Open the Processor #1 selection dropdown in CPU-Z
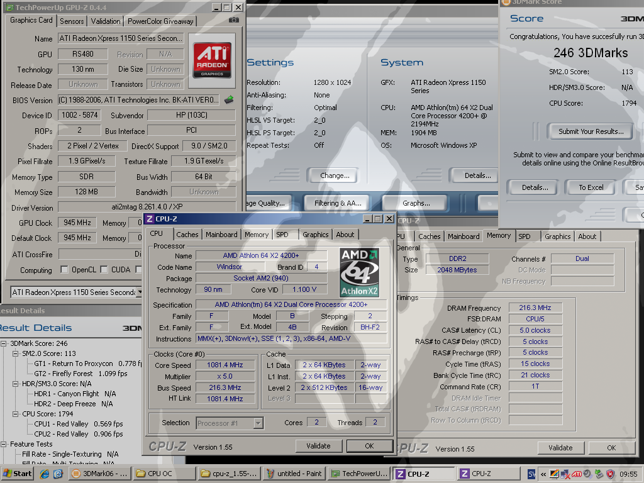Viewport: 644px width, 483px height. tap(258, 423)
